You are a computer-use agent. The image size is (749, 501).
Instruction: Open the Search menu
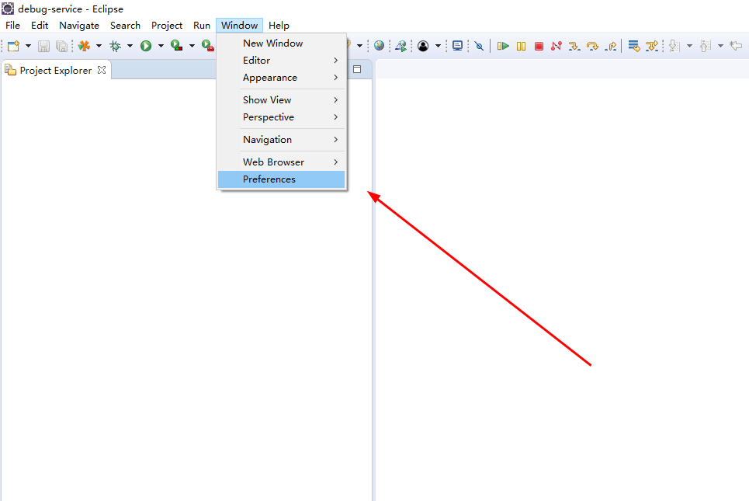point(125,26)
